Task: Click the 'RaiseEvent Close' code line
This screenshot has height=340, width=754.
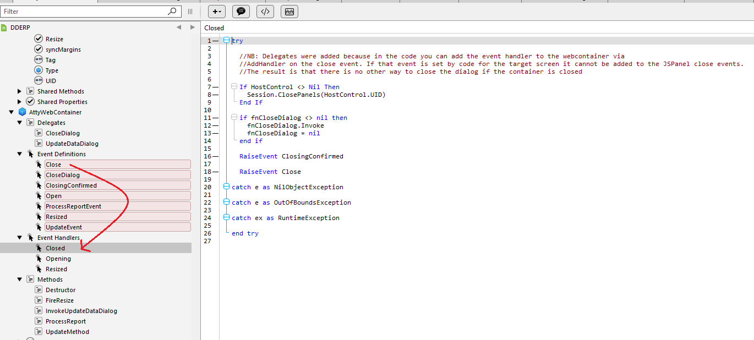Action: [x=270, y=172]
